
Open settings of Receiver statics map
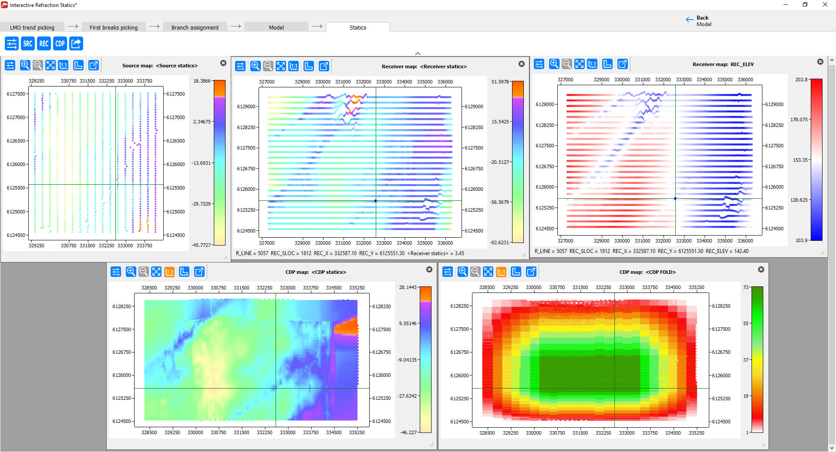(240, 66)
